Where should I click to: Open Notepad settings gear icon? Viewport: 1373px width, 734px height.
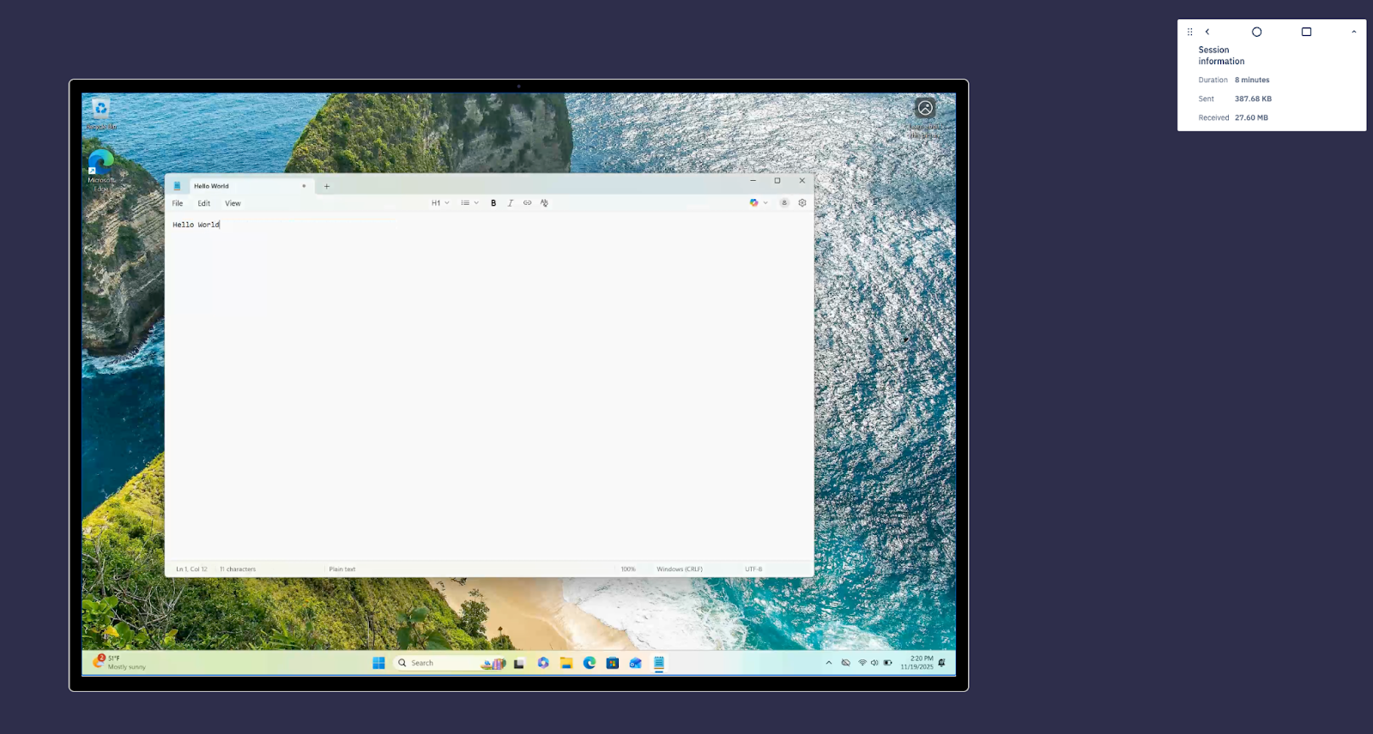802,203
